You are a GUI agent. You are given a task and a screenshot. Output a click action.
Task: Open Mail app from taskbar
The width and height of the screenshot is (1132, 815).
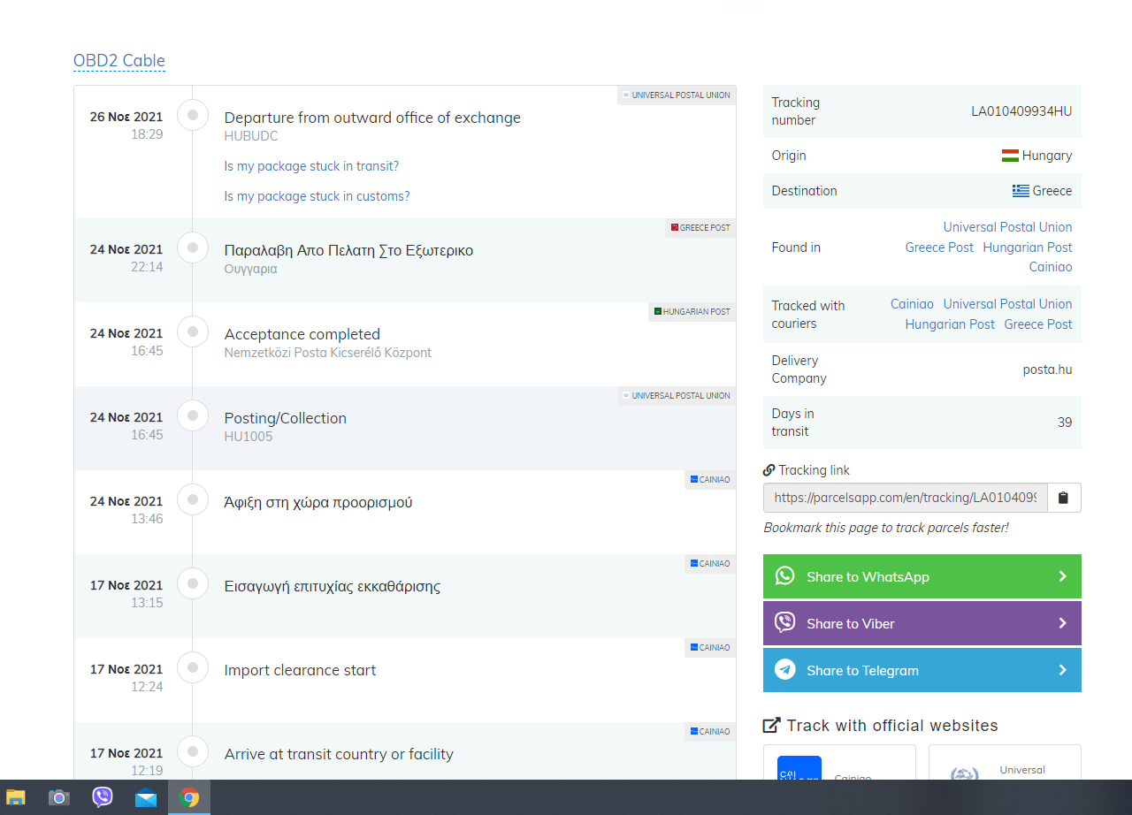tap(146, 797)
